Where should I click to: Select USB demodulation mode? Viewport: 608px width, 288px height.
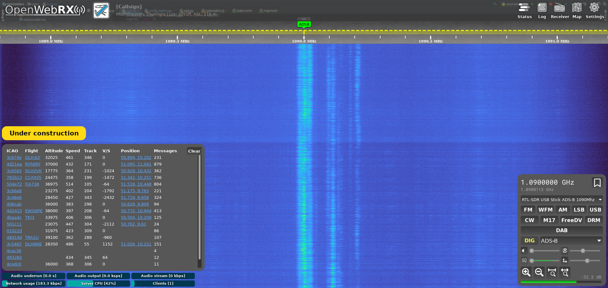pyautogui.click(x=595, y=210)
